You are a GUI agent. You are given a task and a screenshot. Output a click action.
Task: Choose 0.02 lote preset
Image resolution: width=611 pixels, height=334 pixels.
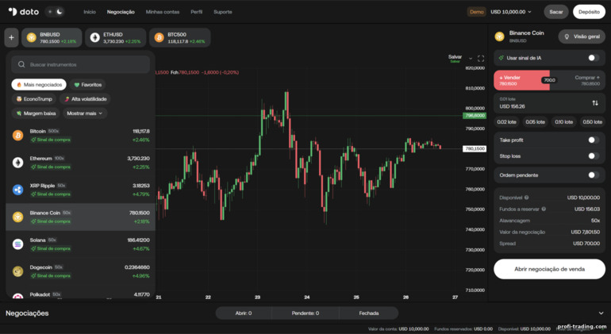(x=506, y=122)
